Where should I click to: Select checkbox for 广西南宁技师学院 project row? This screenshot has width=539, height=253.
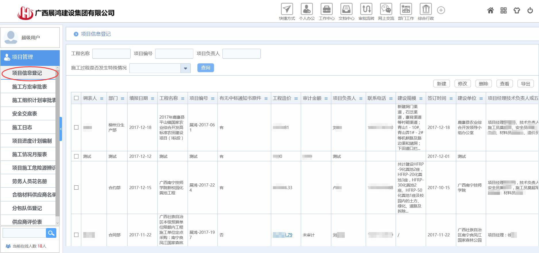click(76, 188)
